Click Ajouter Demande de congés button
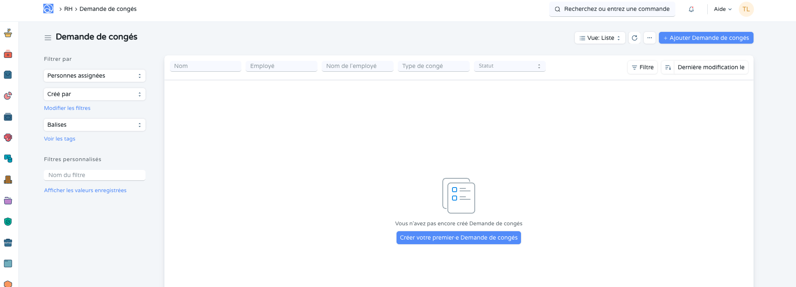796x287 pixels. click(706, 38)
